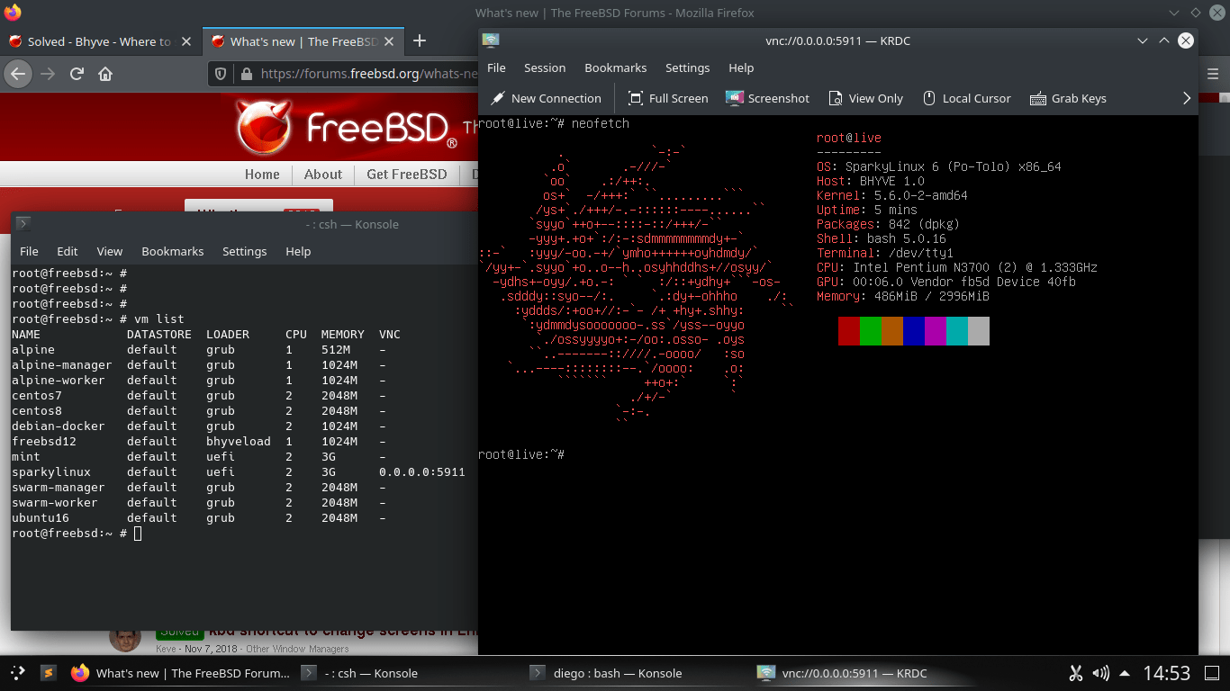Open the clipboard scissors icon in system tray
Viewport: 1230px width, 691px height.
pos(1074,673)
